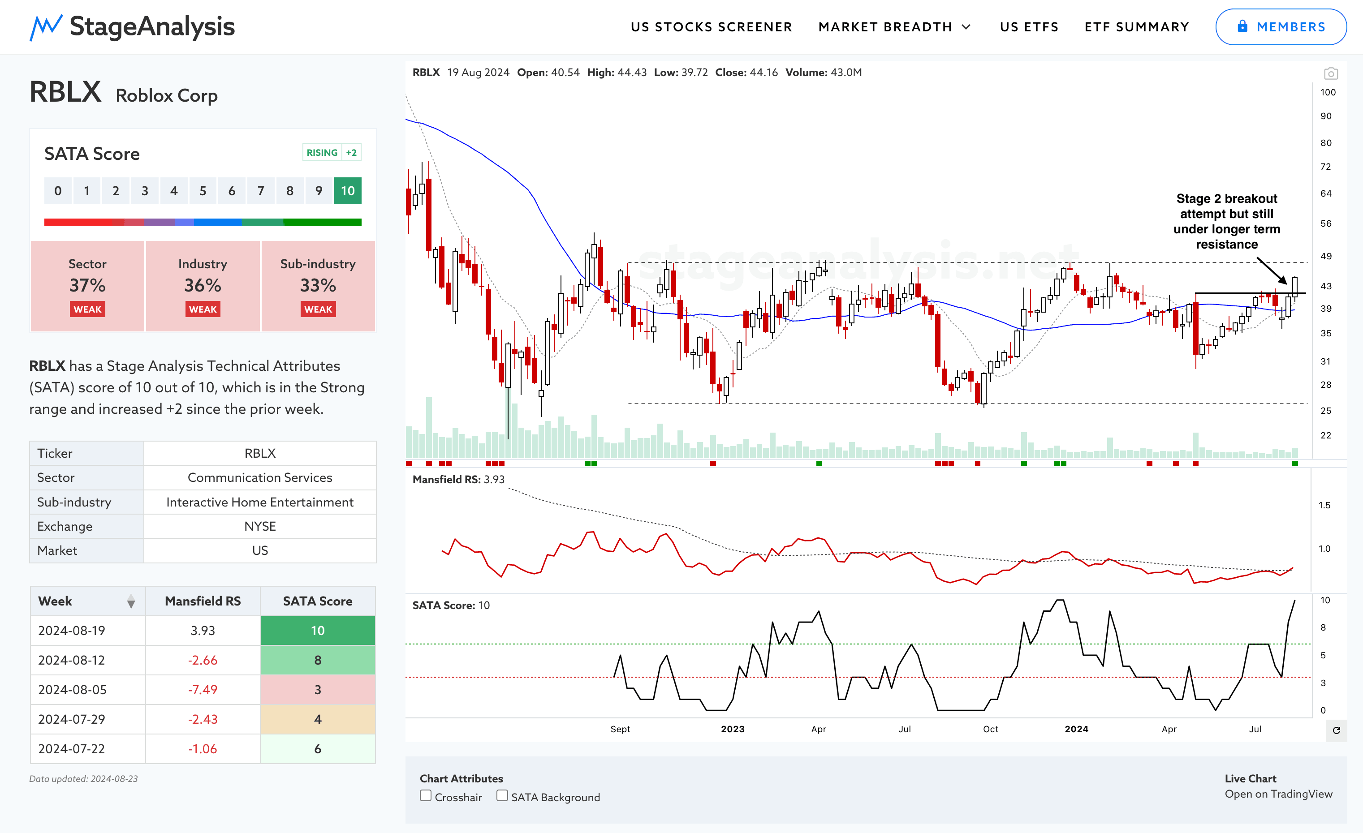Click the Members button
This screenshot has width=1363, height=833.
(x=1281, y=26)
